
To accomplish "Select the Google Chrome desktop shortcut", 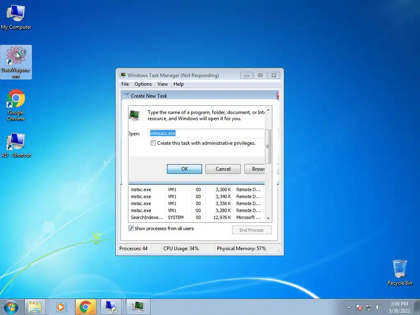I will [16, 105].
